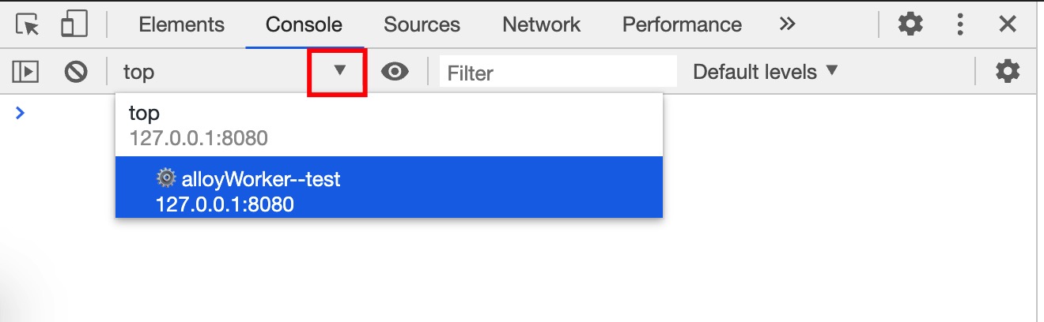The width and height of the screenshot is (1044, 322).
Task: Open the three-dot customize DevTools menu
Action: 960,24
